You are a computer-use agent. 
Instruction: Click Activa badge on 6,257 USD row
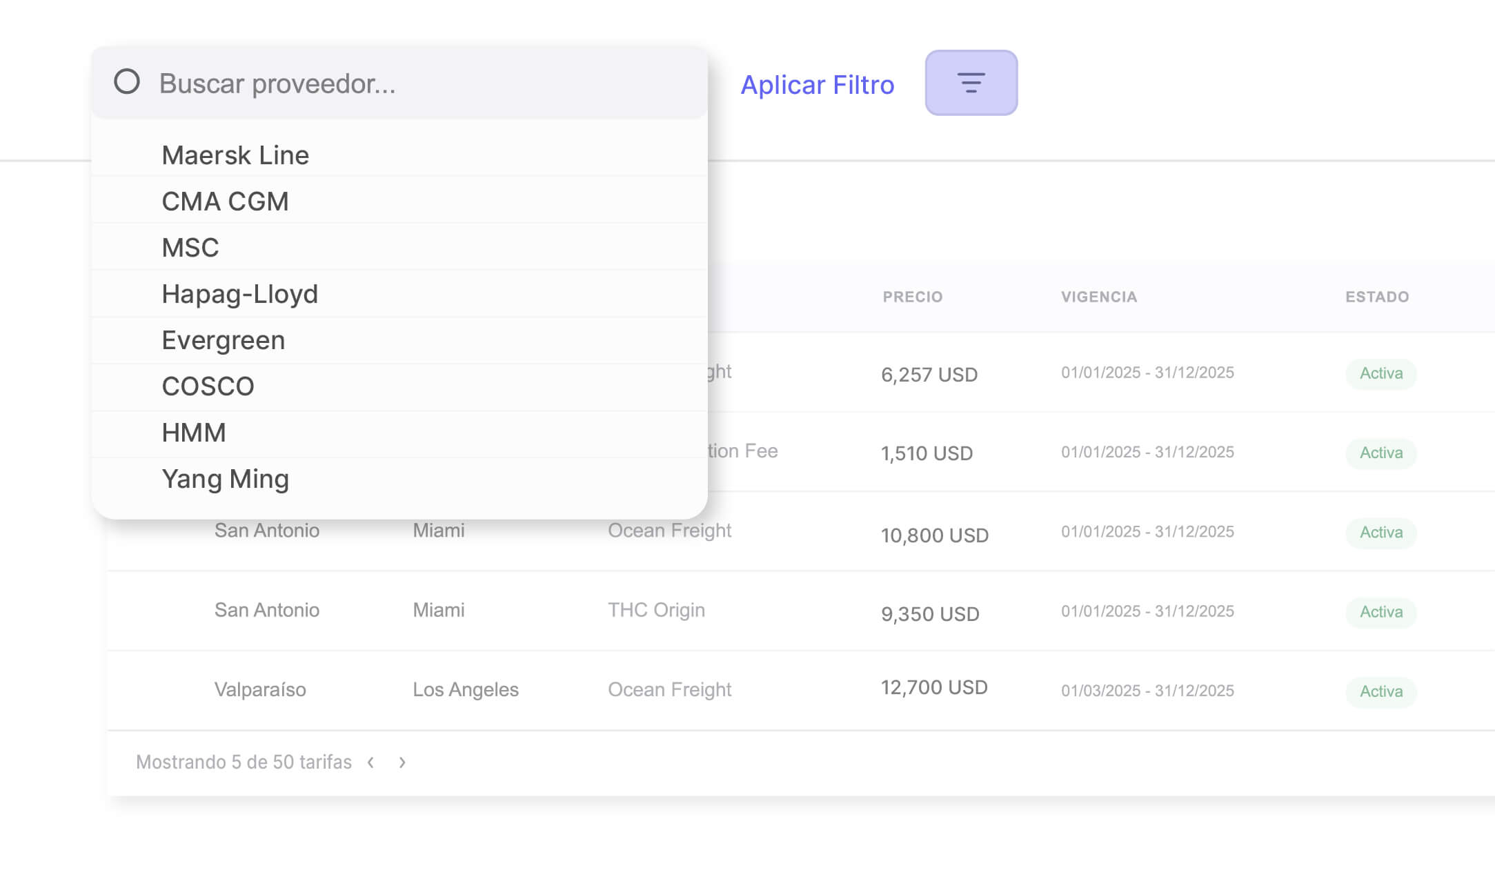[1380, 373]
